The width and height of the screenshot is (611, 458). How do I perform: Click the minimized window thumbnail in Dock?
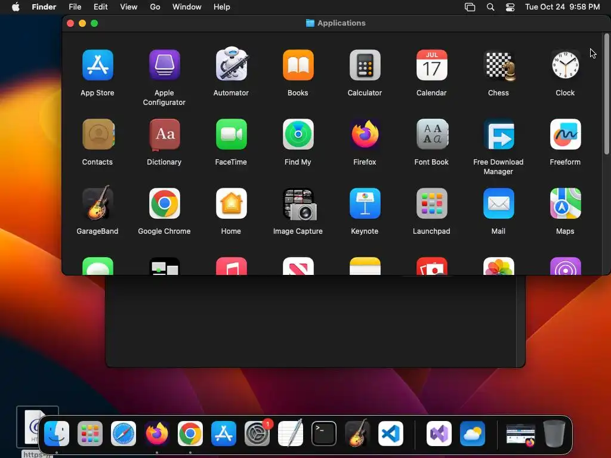click(x=521, y=434)
